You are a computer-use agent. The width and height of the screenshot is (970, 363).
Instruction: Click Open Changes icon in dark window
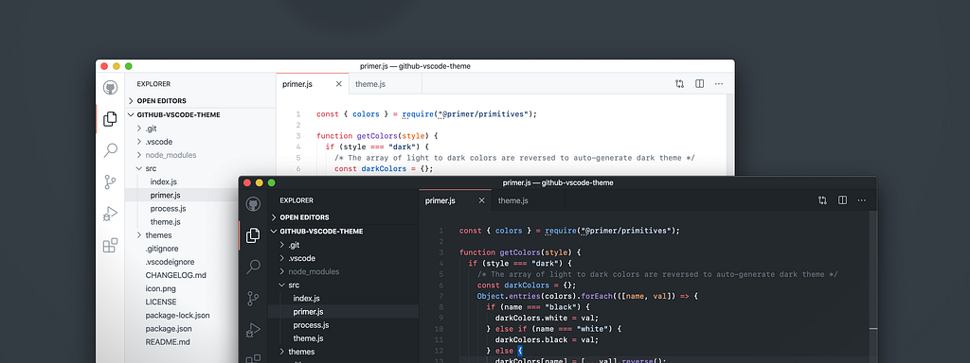(822, 200)
